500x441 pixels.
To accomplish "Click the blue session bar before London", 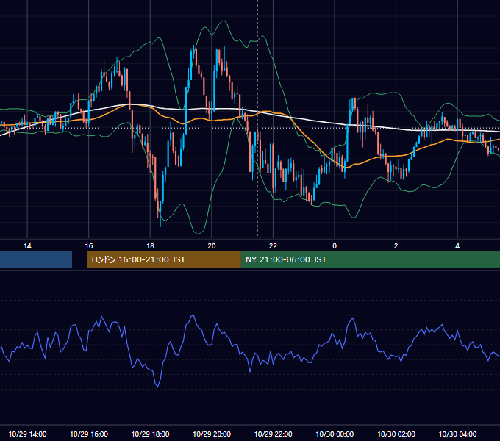I will (36, 259).
